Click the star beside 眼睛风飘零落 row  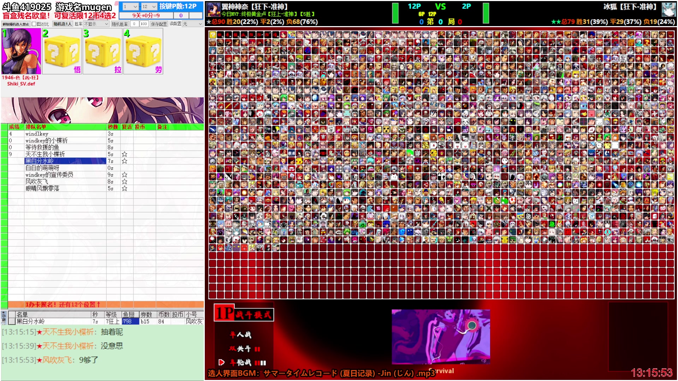pyautogui.click(x=124, y=188)
